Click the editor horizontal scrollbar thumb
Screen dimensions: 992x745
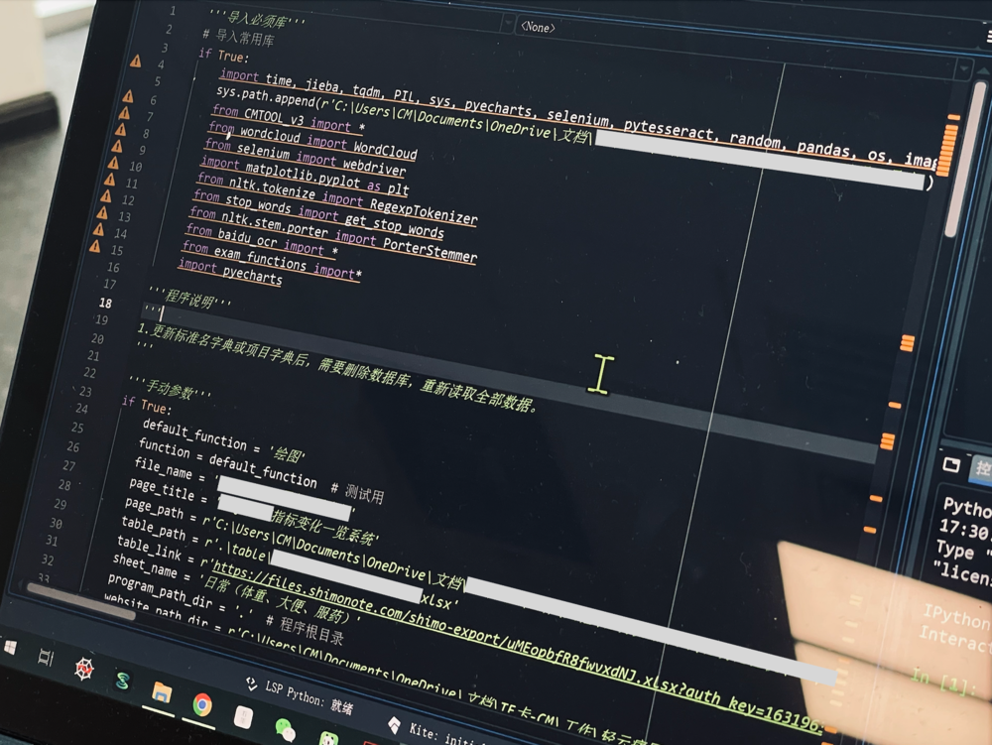point(80,601)
